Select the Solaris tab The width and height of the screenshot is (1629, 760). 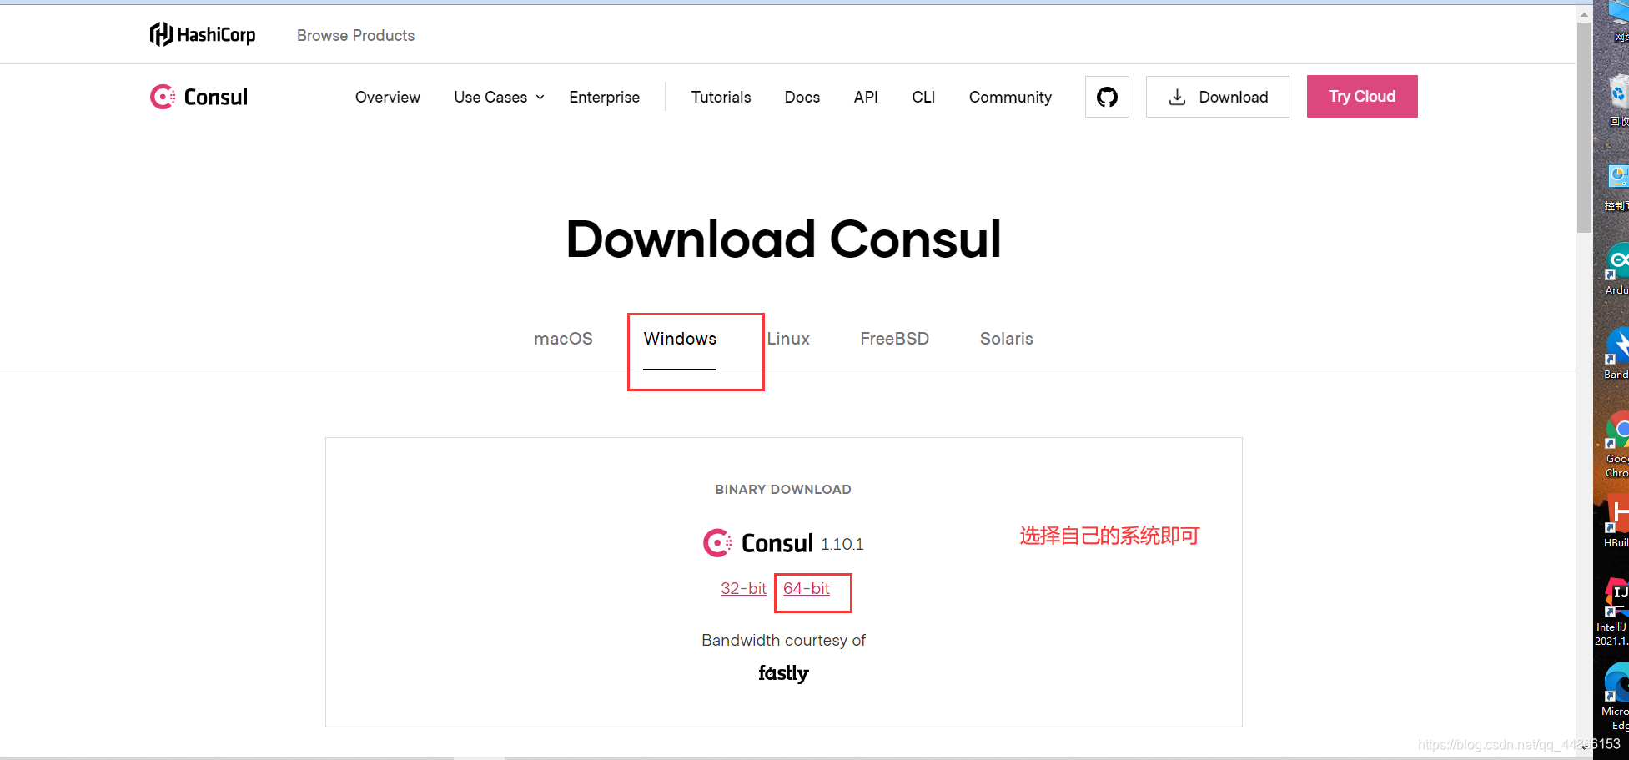(1006, 339)
